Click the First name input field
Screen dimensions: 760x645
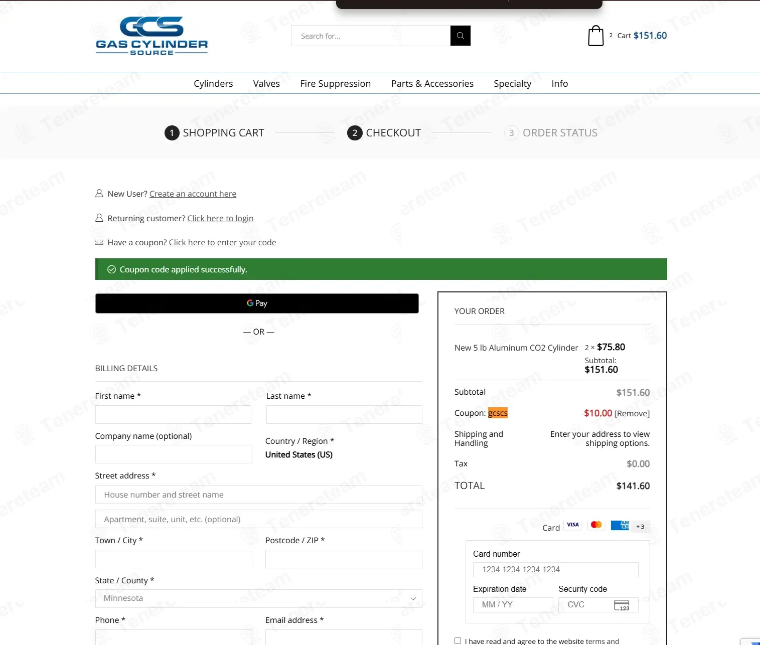tap(173, 415)
